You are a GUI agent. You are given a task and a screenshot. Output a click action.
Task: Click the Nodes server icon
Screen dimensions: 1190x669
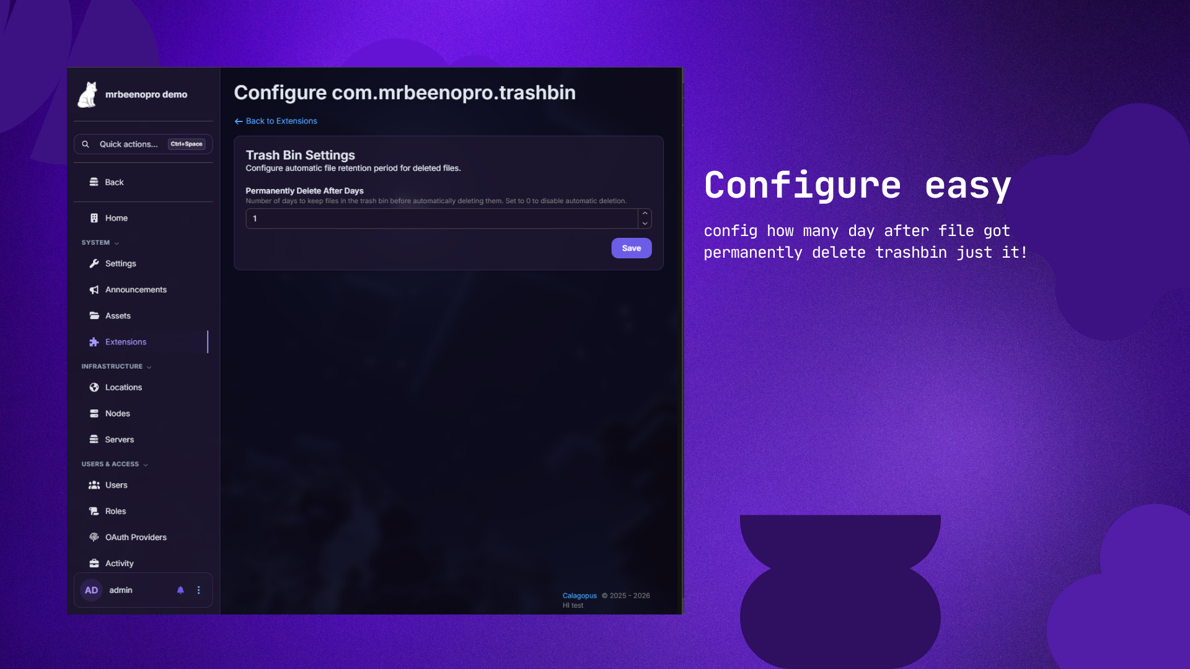[94, 413]
